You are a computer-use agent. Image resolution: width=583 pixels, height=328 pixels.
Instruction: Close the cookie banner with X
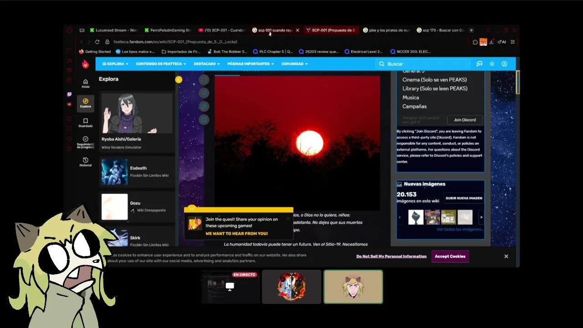coord(506,256)
